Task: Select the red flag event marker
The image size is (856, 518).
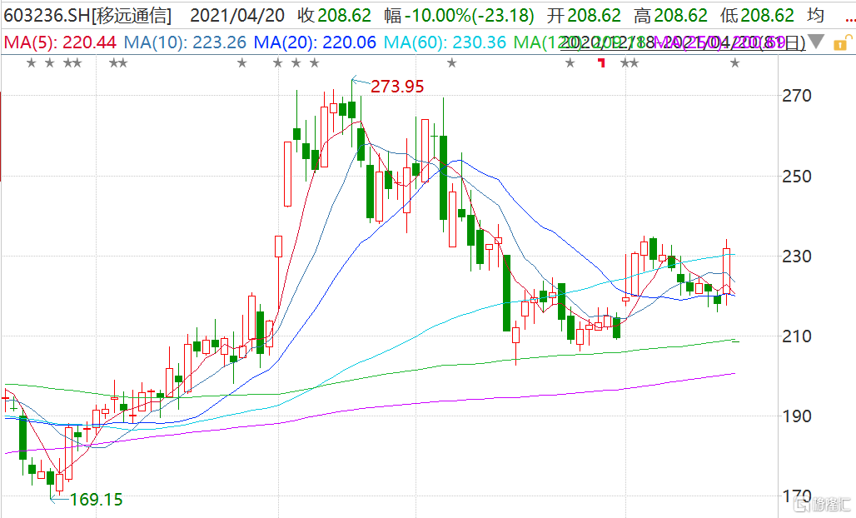Action: (x=602, y=63)
